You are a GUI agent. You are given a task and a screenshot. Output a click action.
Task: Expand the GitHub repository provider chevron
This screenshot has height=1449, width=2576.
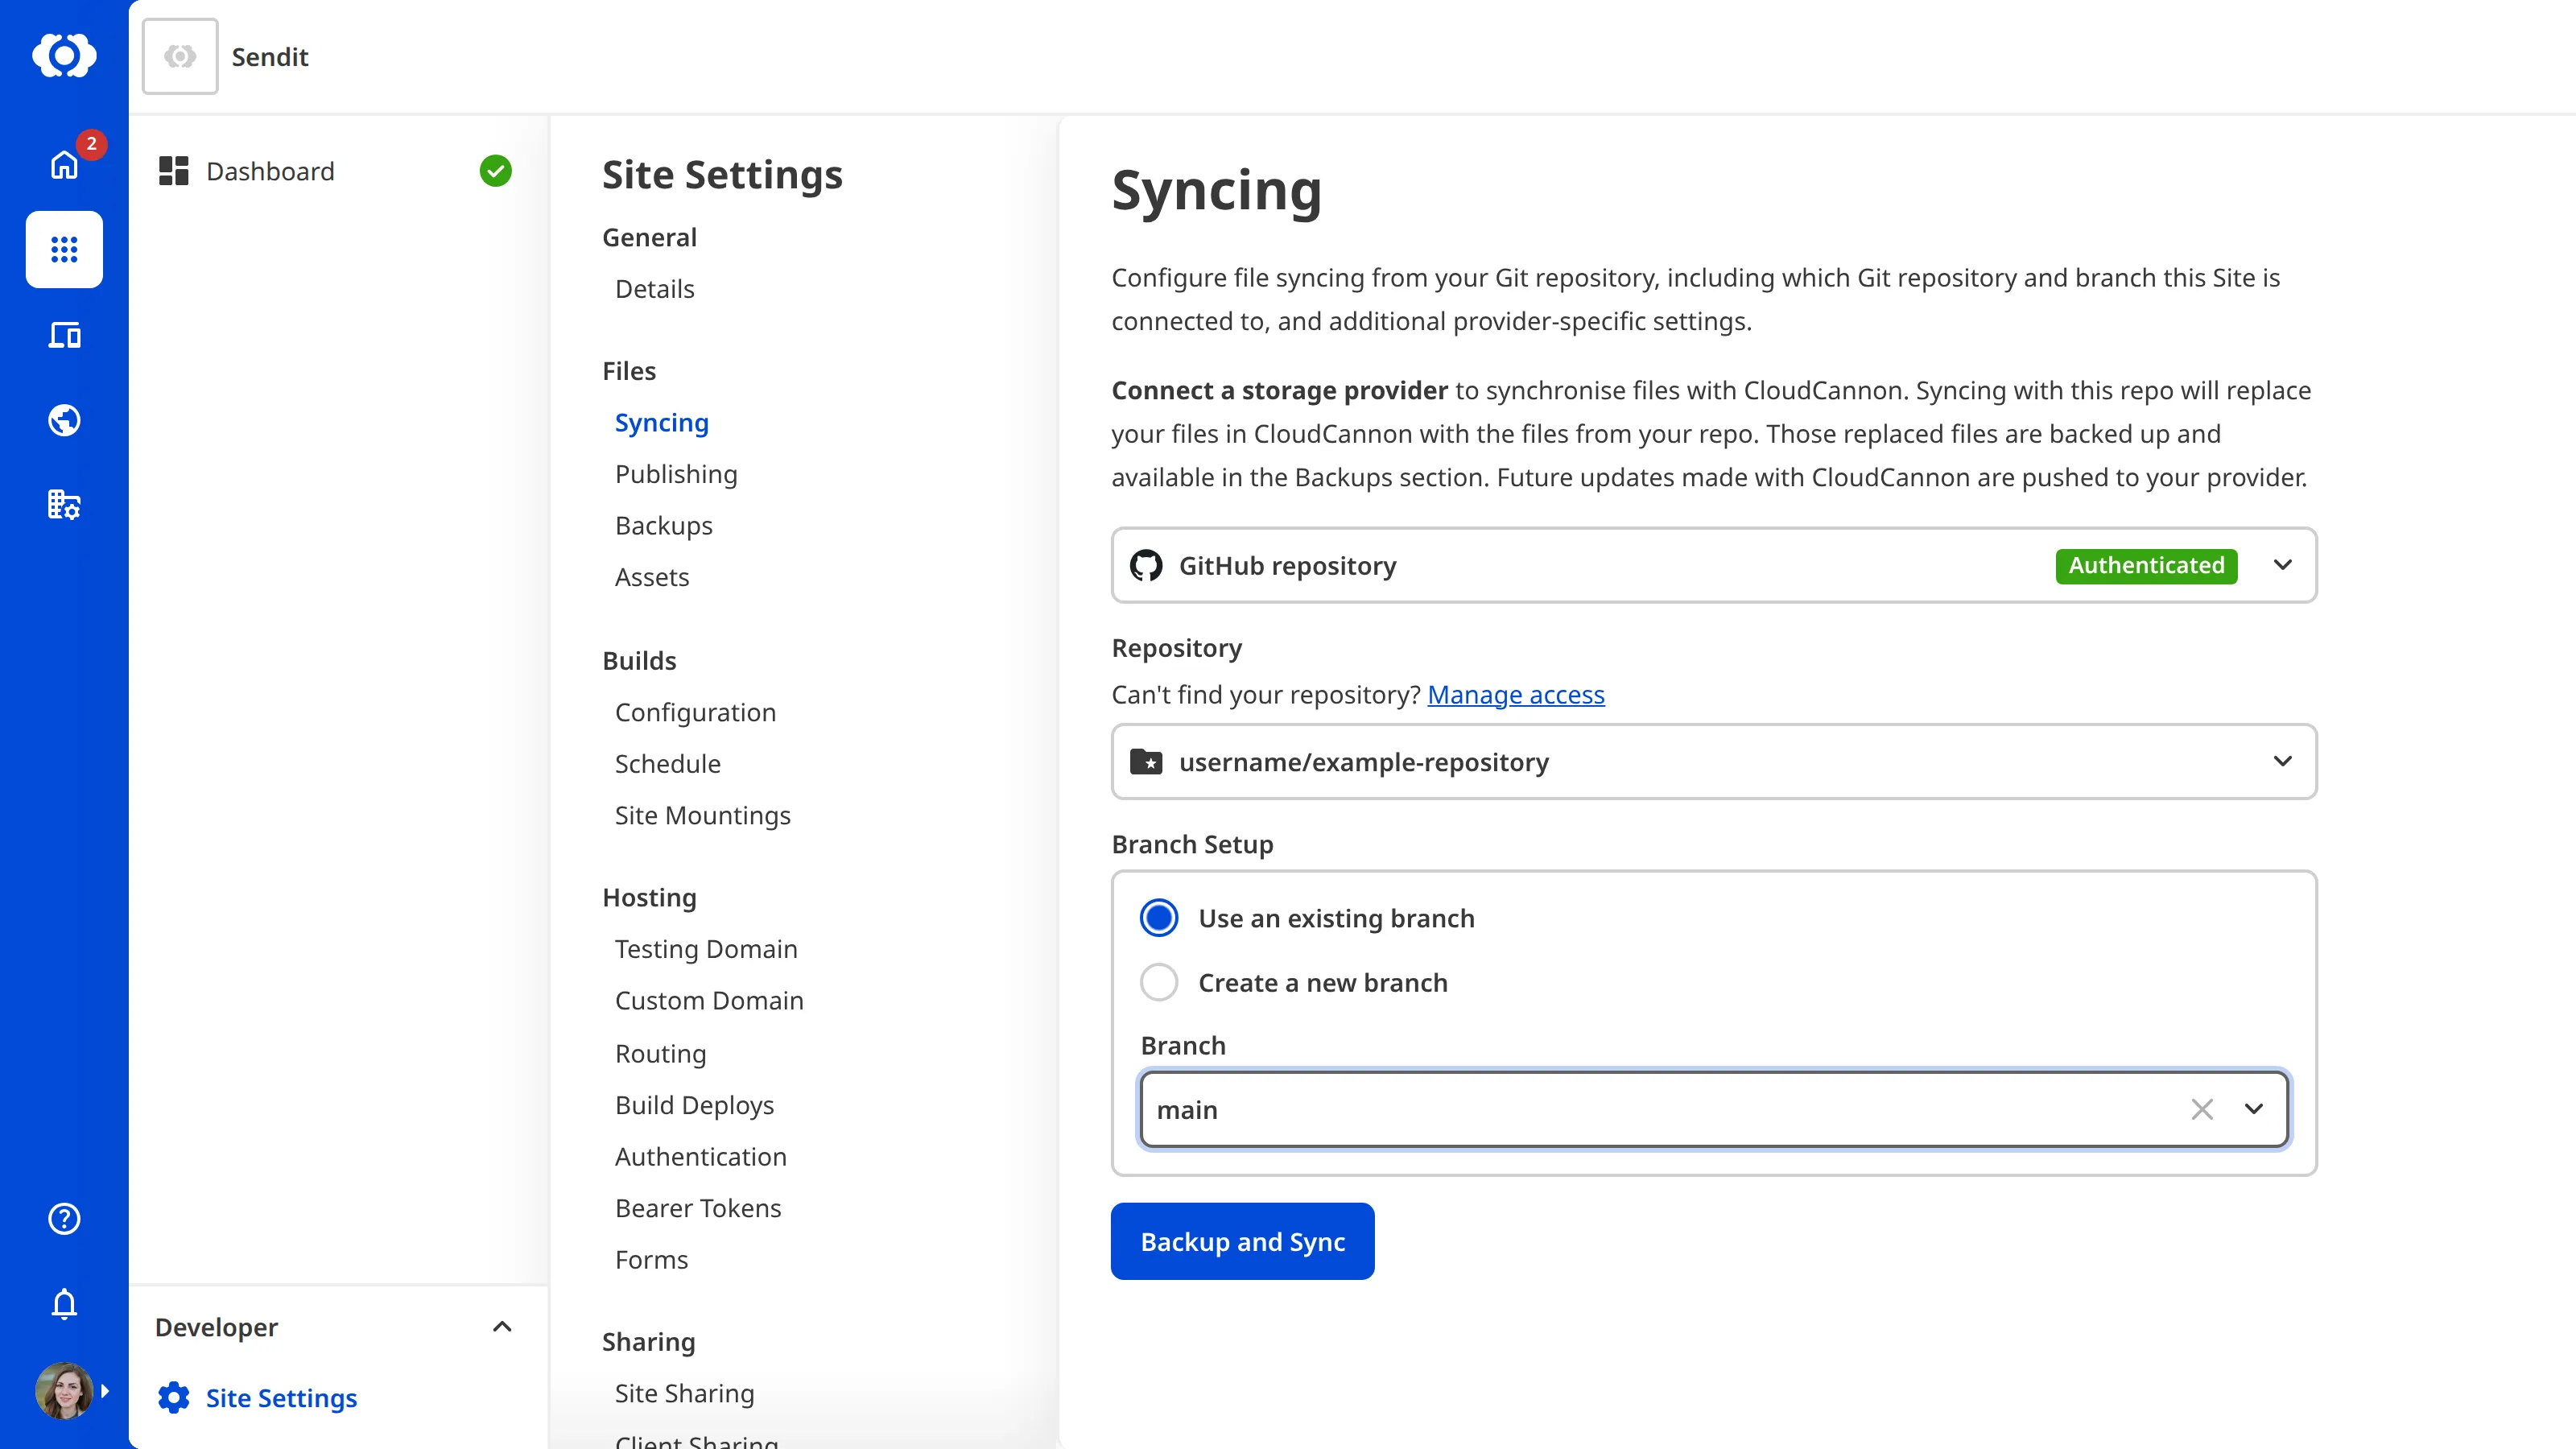click(x=2282, y=565)
